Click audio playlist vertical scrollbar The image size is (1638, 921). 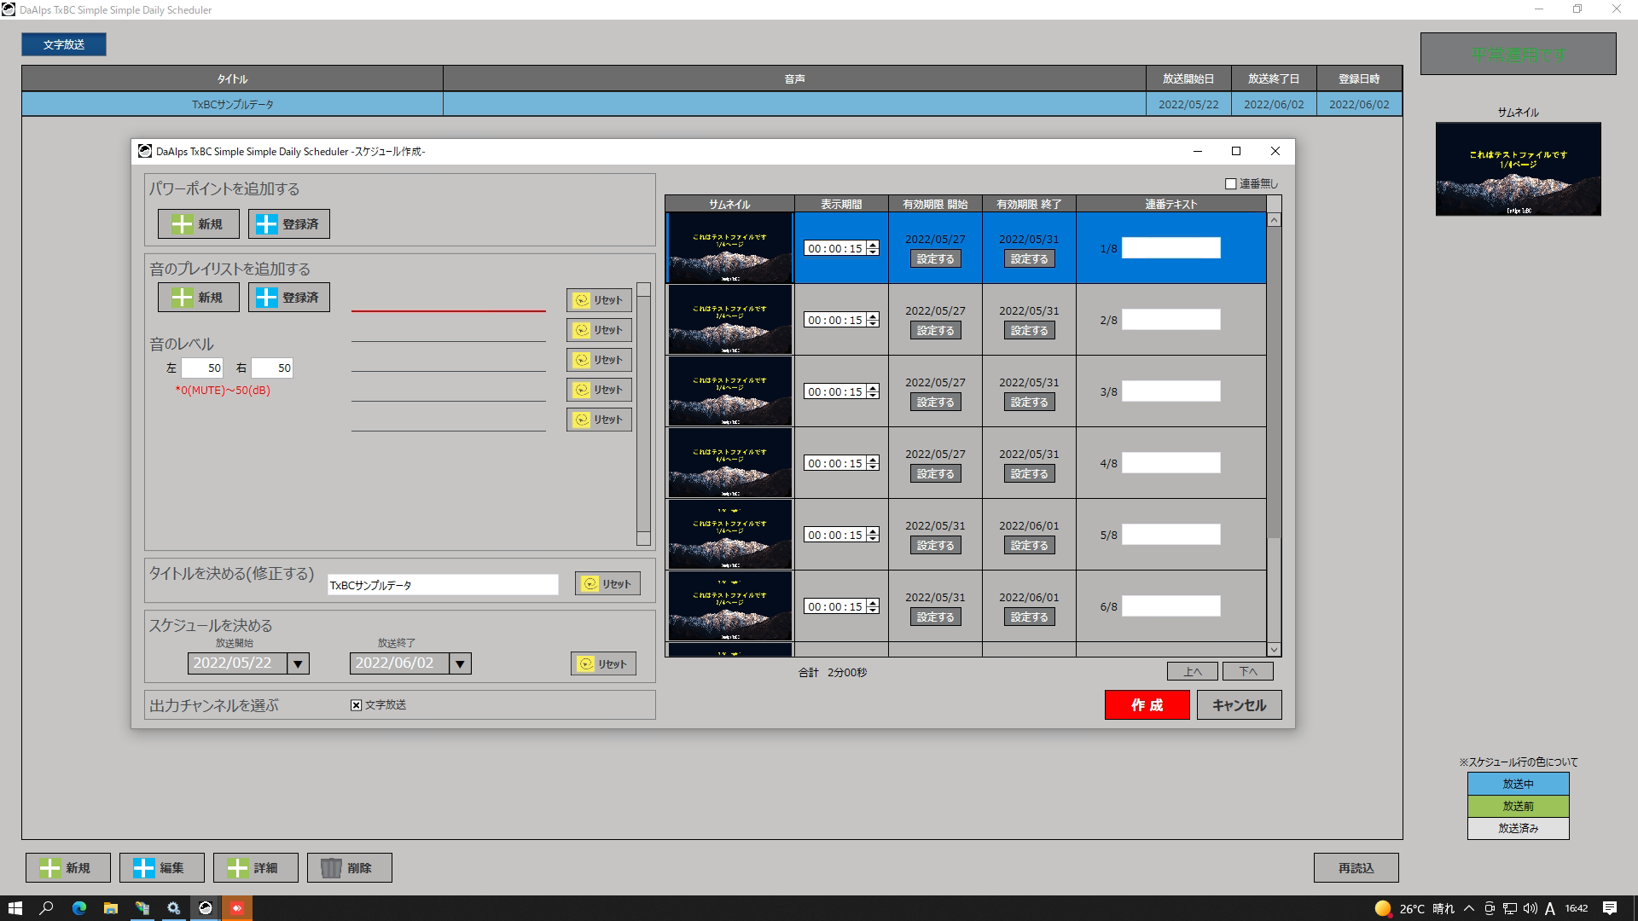[644, 414]
